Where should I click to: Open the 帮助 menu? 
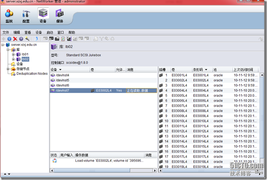pos(72,32)
